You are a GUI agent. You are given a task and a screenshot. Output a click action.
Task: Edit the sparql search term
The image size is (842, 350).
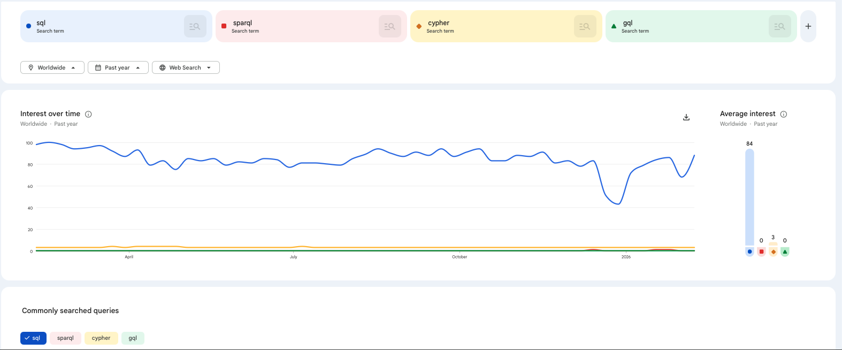[x=243, y=23]
